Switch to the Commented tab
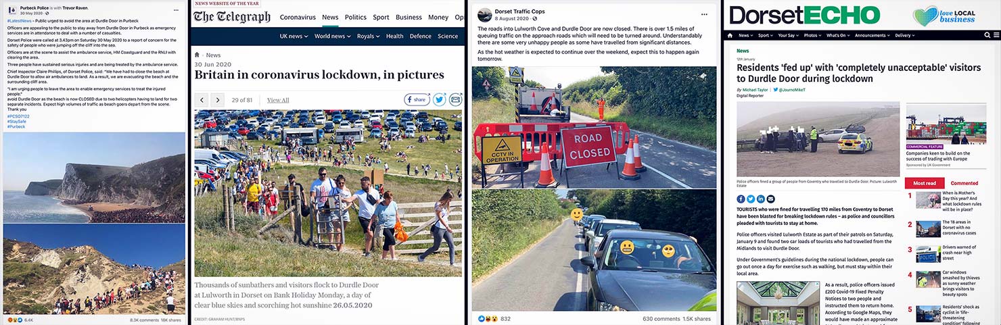The width and height of the screenshot is (1001, 325). (x=964, y=183)
